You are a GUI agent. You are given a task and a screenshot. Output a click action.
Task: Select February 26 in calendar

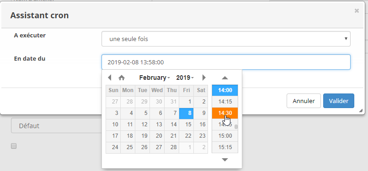(143, 148)
